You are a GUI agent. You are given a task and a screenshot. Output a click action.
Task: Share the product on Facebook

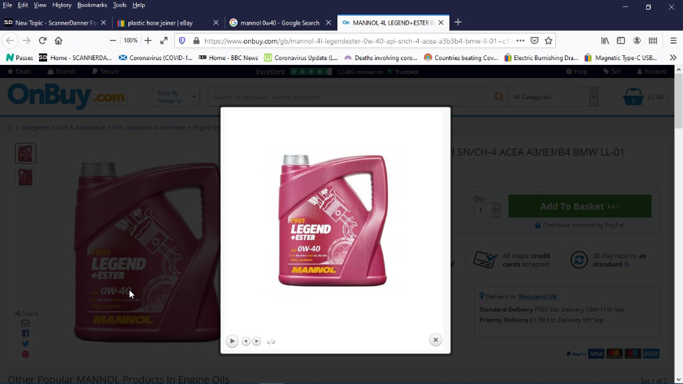pos(25,333)
